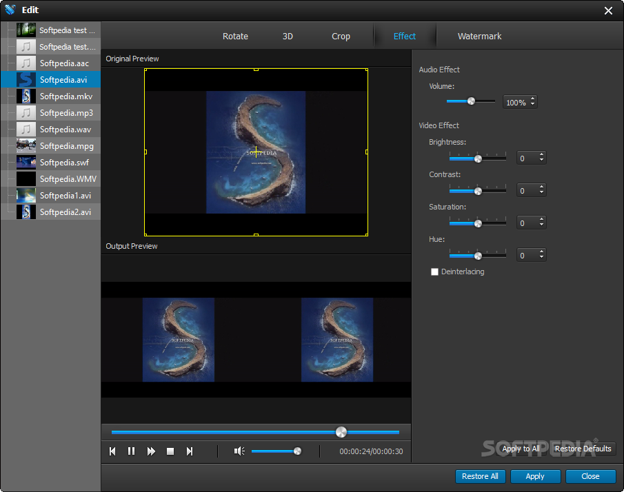Click the Apply button
This screenshot has width=624, height=492.
click(x=535, y=476)
